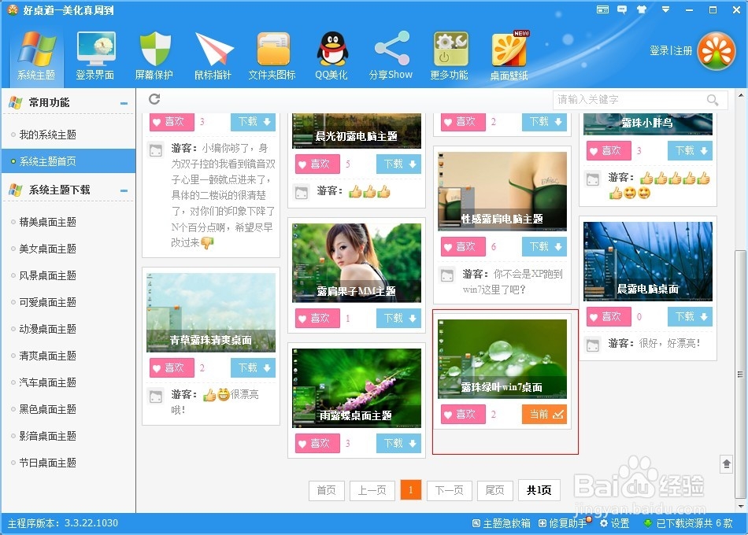Download the 晨光初露电脑主题
The height and width of the screenshot is (535, 748).
(x=399, y=164)
